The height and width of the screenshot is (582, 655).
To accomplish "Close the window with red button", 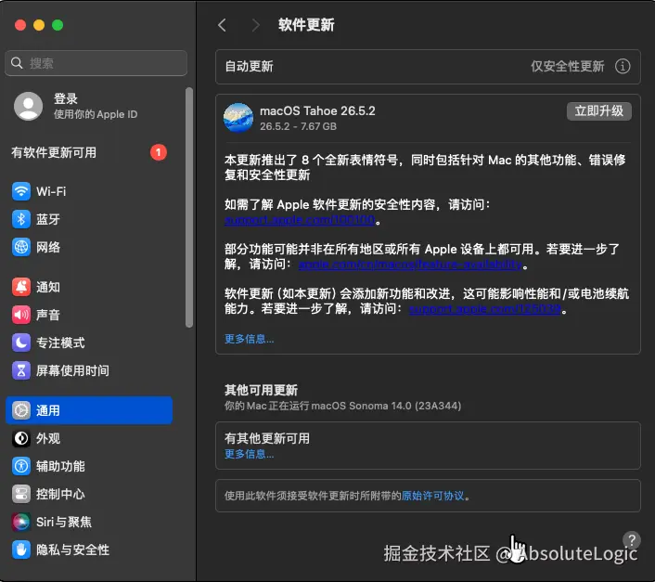I will point(20,25).
